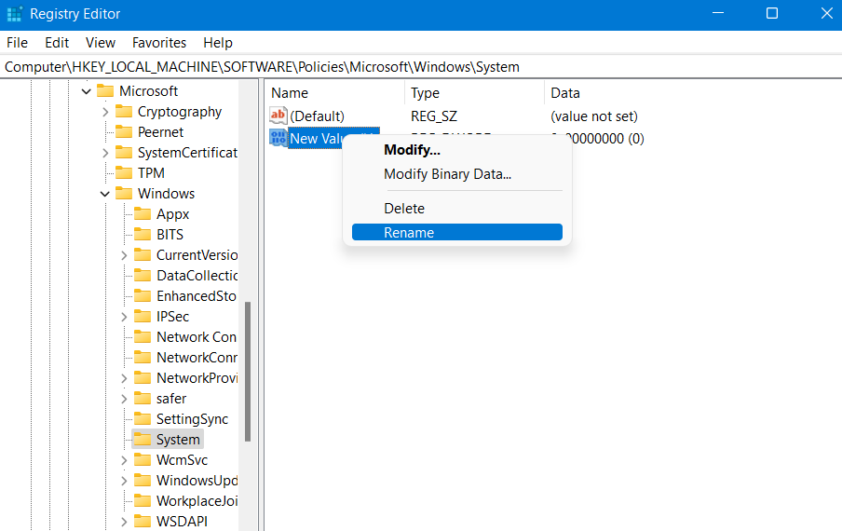Click the Registry Editor app icon in title bar
The width and height of the screenshot is (842, 531).
point(15,14)
